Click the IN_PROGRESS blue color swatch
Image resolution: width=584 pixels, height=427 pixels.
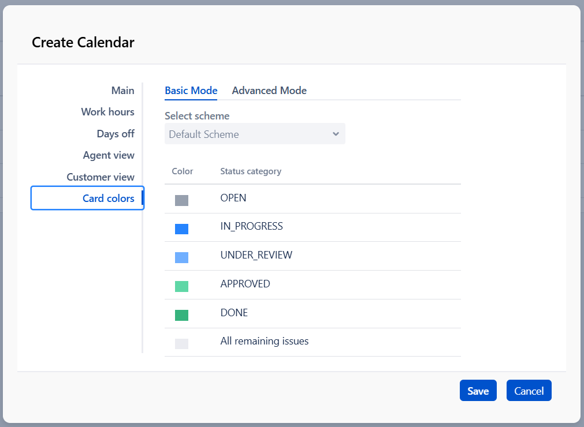coord(181,229)
